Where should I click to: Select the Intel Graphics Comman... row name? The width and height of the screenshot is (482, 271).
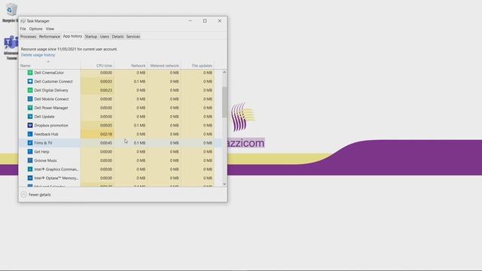point(56,169)
